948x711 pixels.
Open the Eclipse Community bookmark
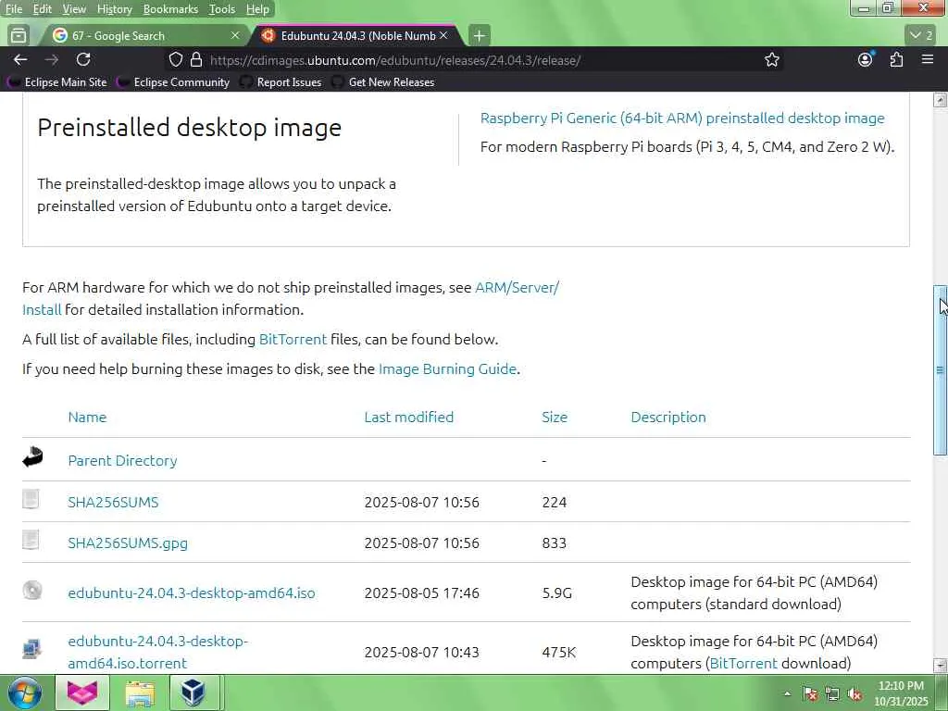click(x=175, y=82)
